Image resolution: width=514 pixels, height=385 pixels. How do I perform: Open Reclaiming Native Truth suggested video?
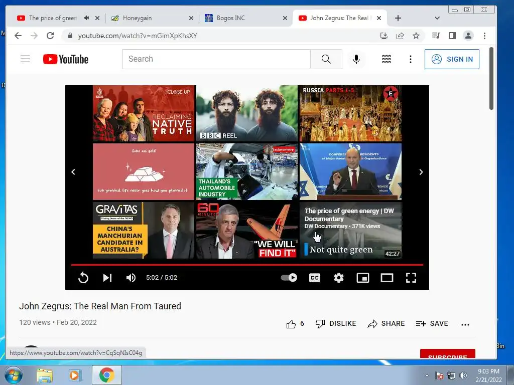click(144, 113)
